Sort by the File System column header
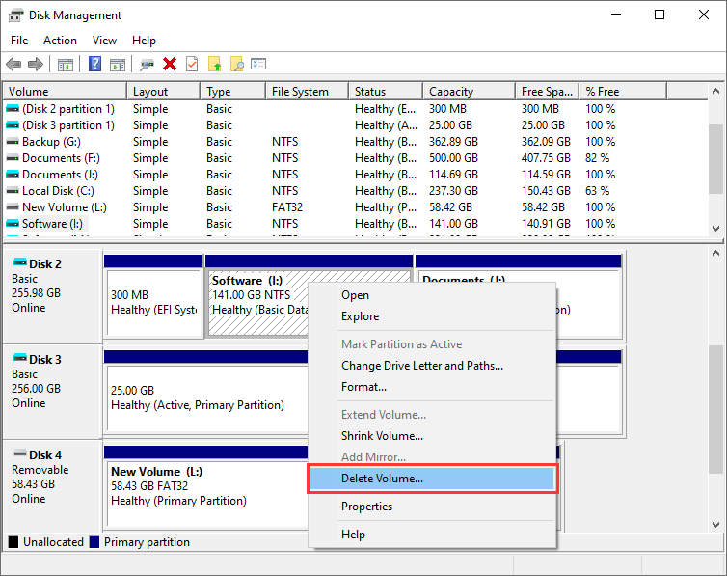This screenshot has height=576, width=727. coord(300,92)
